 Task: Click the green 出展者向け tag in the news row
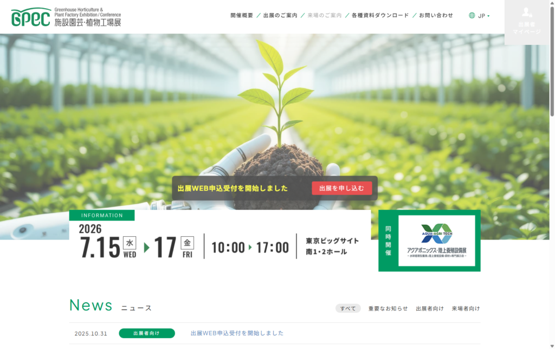147,333
